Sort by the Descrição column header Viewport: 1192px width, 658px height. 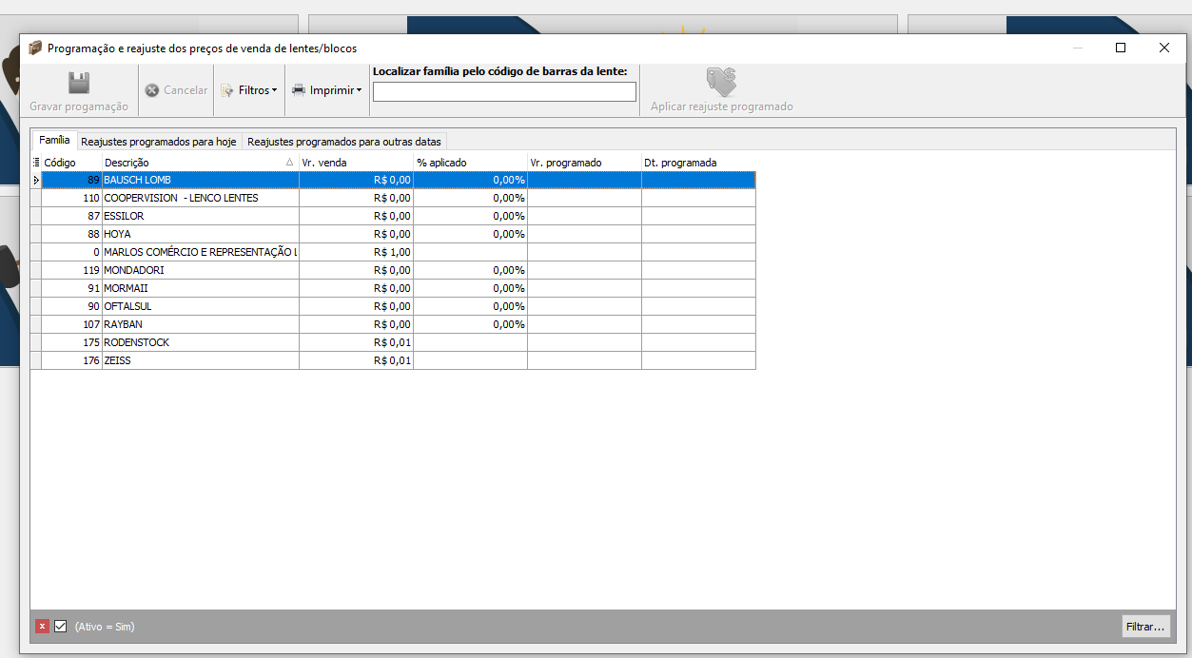click(201, 163)
